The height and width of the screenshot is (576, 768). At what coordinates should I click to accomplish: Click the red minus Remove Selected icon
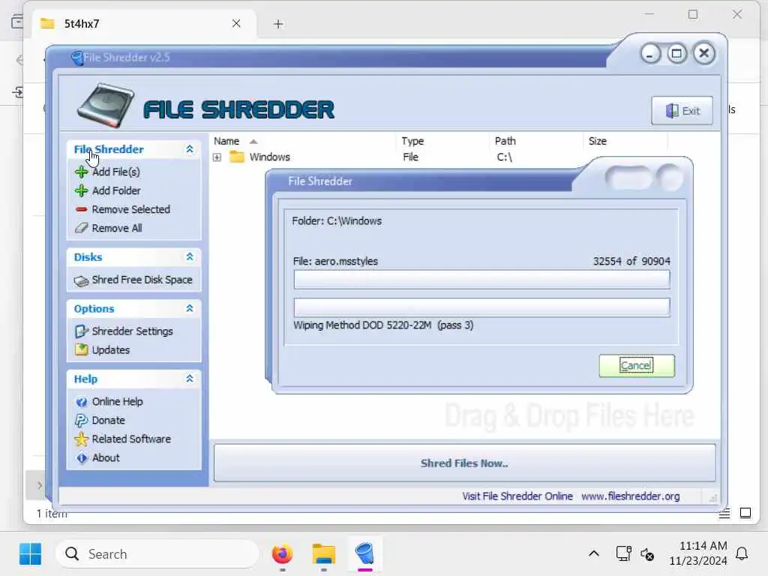pos(81,209)
